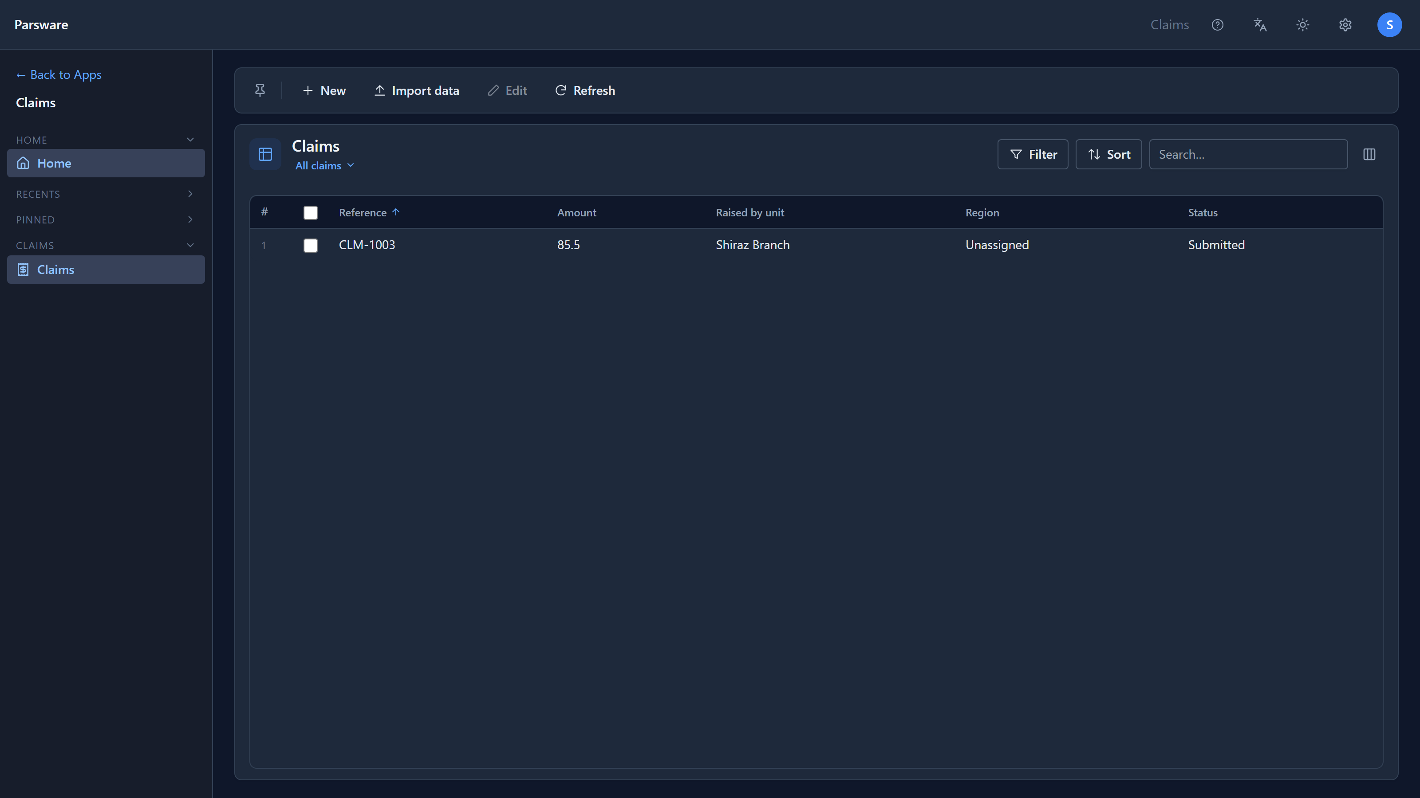Screen dimensions: 1420x798
Task: Click the Status column header
Action: pyautogui.click(x=1203, y=213)
